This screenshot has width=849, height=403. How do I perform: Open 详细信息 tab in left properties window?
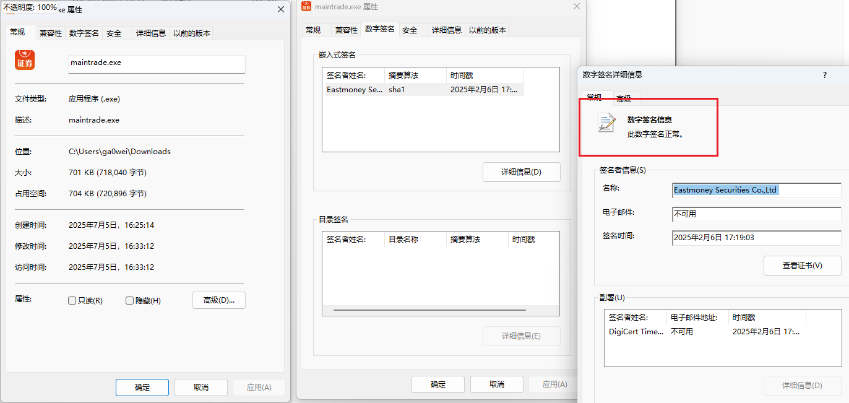tap(151, 33)
